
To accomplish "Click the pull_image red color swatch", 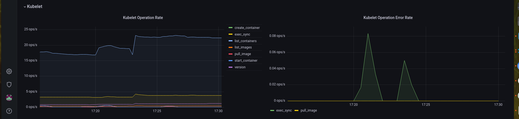I will coord(231,54).
